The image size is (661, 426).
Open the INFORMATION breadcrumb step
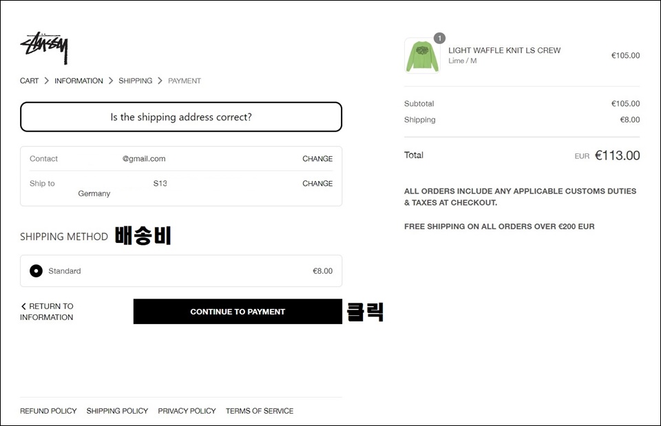[78, 81]
